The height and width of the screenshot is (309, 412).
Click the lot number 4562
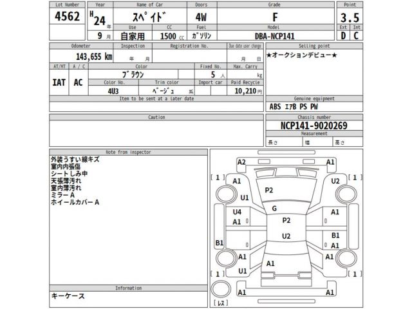tap(67, 16)
